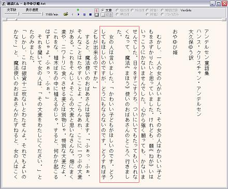Click the small square icon under the red S
228x189 pixels.
(96, 15)
